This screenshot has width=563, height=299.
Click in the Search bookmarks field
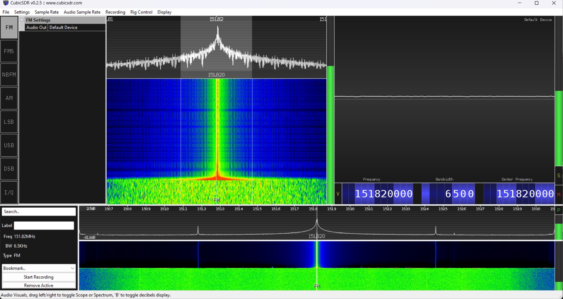click(39, 212)
